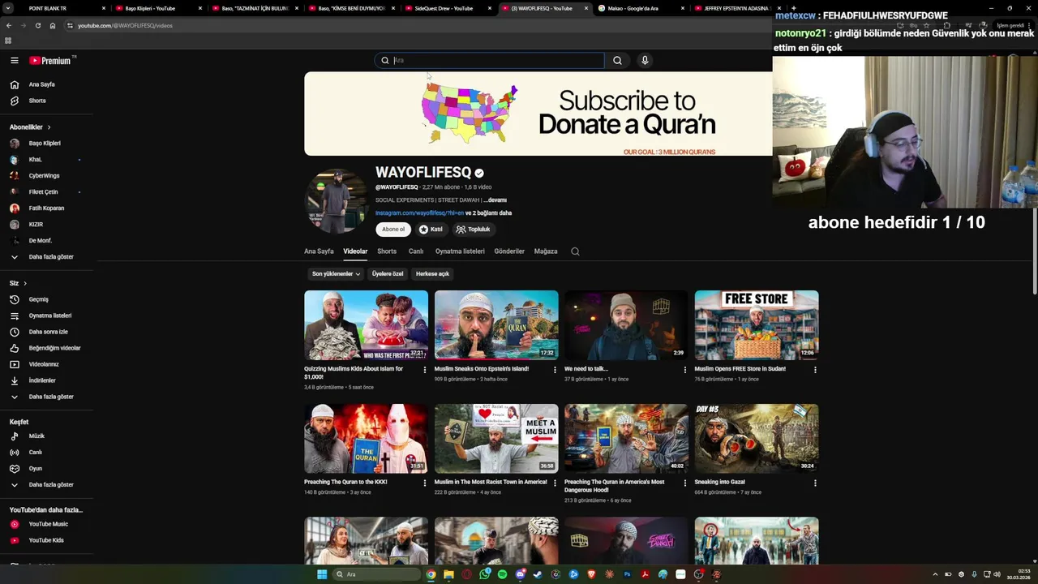Open the instagram.com/wayoflifesq link
Image resolution: width=1038 pixels, height=584 pixels.
pyautogui.click(x=419, y=213)
